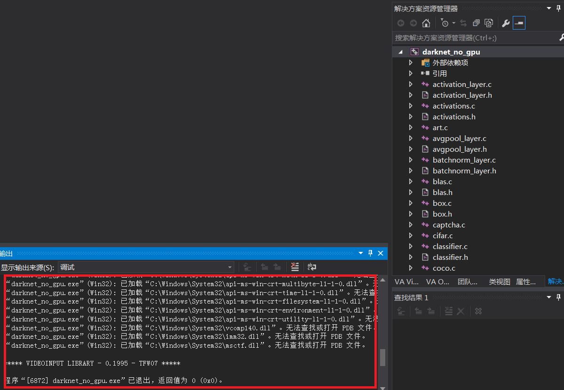564x390 pixels.
Task: Select blas.c file
Action: [443, 181]
